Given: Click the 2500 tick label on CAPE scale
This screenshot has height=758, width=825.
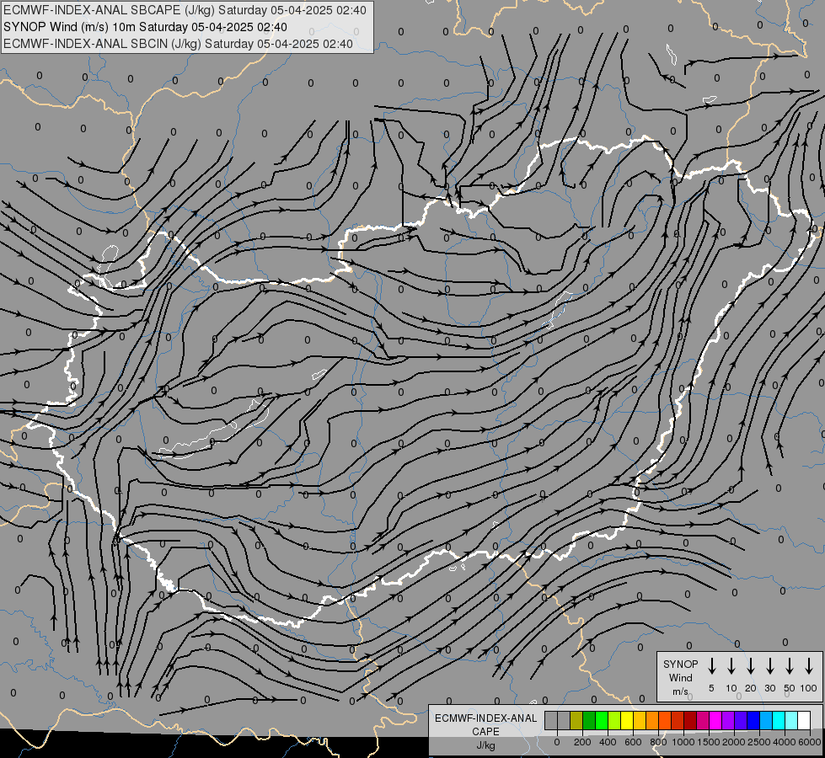Looking at the screenshot, I should click(759, 742).
